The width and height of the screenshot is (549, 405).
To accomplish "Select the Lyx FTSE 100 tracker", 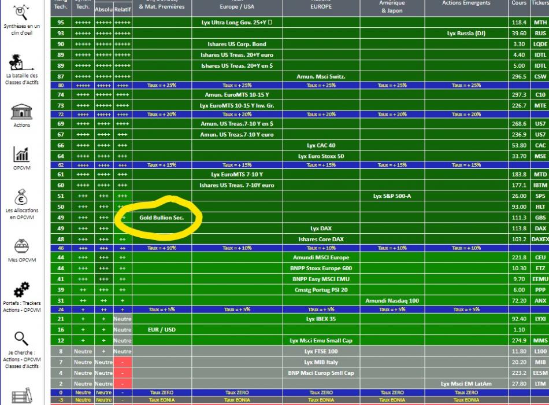I will (321, 352).
